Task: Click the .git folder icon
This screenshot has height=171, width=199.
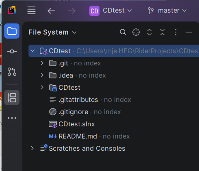Action: (x=53, y=63)
